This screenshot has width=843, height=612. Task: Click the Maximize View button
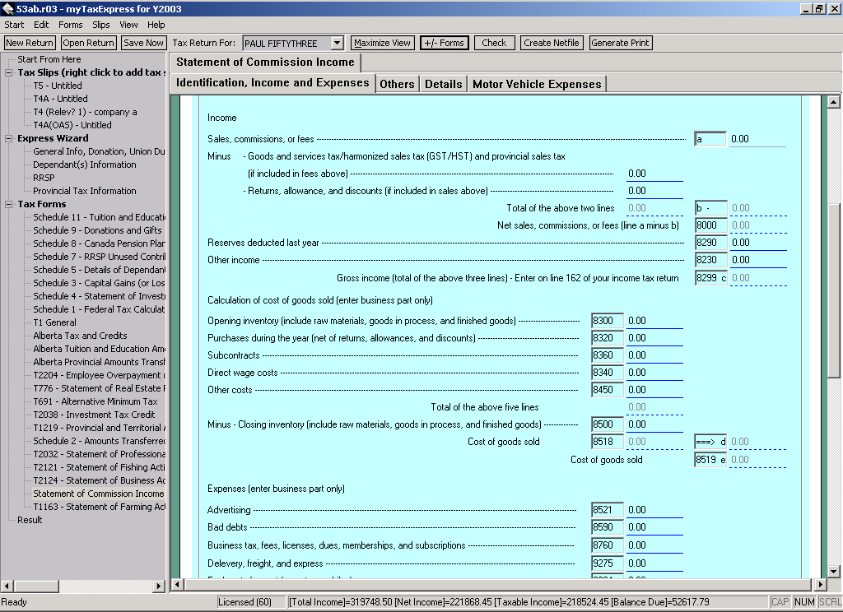click(x=382, y=43)
